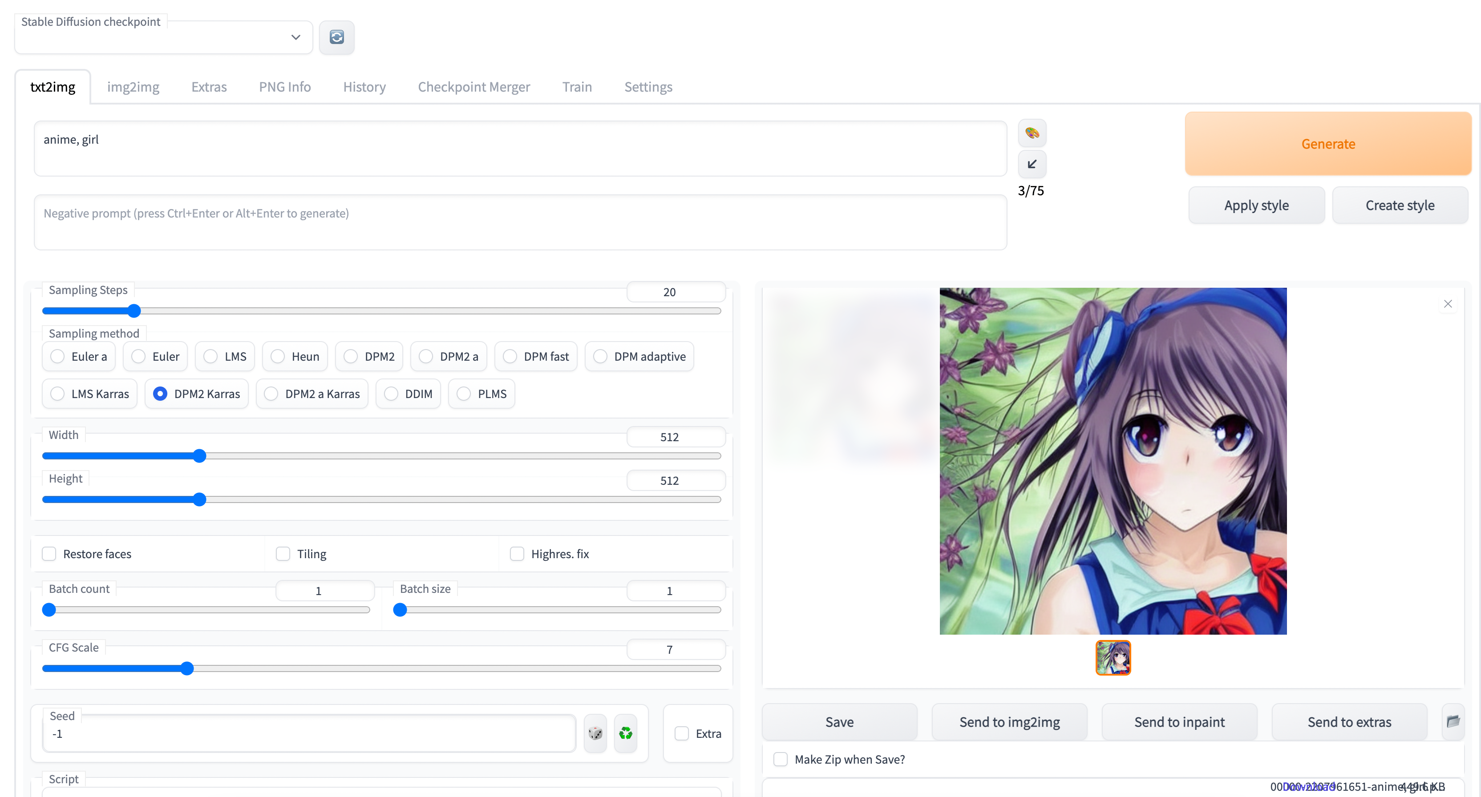Toggle the Highres. fix checkbox
The width and height of the screenshot is (1481, 797).
(517, 554)
